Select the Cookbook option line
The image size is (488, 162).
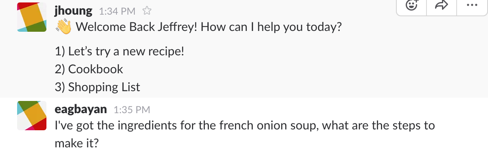click(89, 69)
